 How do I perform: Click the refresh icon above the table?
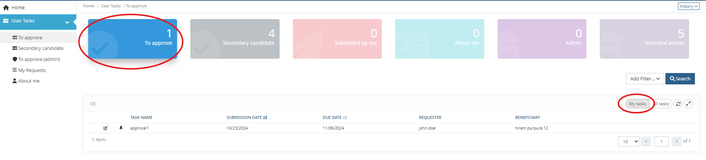(x=678, y=104)
